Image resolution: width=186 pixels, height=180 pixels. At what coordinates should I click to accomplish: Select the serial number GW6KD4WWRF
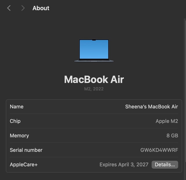(x=159, y=150)
